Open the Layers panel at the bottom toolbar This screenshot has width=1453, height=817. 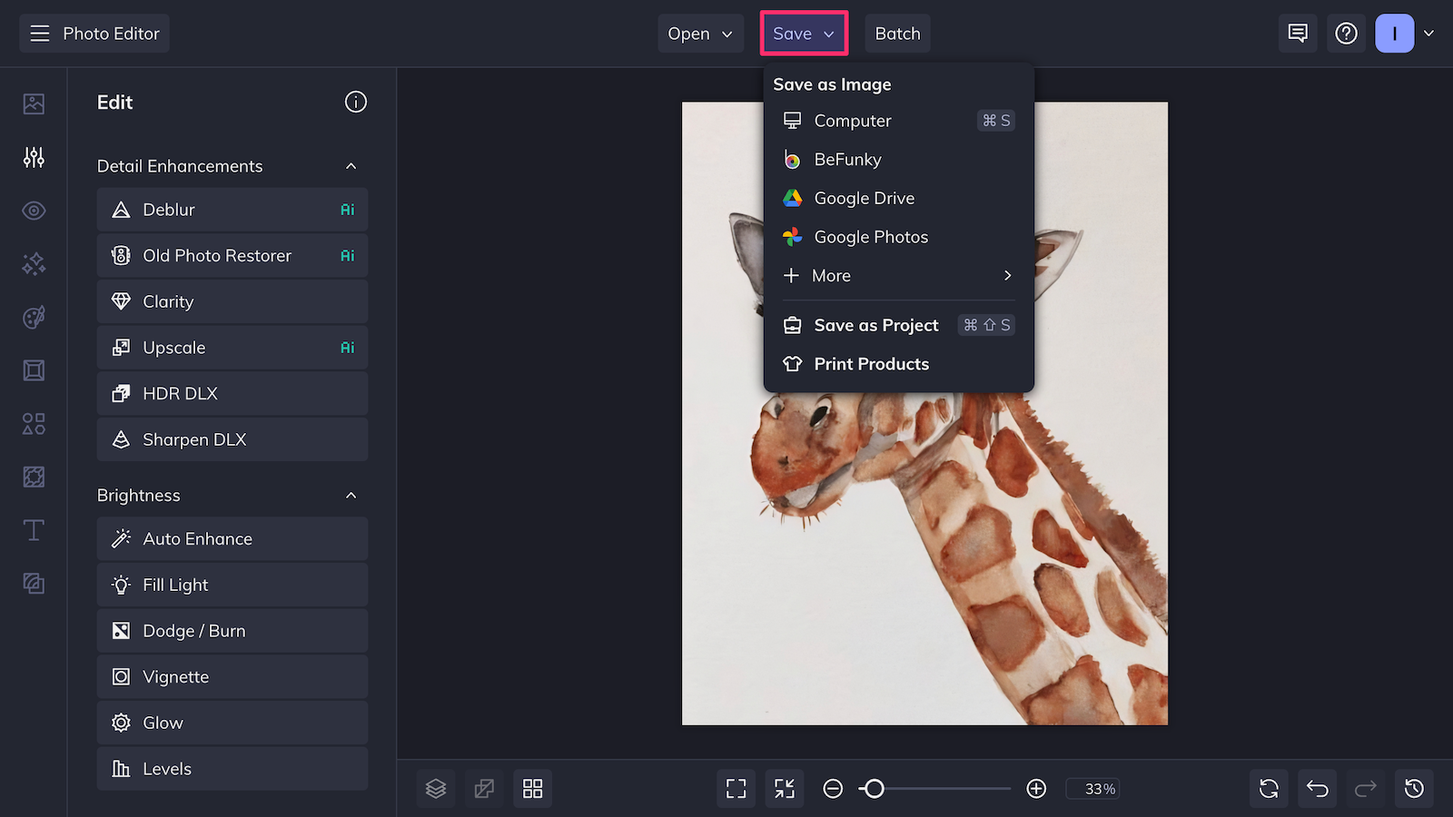click(436, 788)
